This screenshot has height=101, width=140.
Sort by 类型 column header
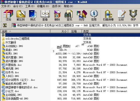point(111,31)
